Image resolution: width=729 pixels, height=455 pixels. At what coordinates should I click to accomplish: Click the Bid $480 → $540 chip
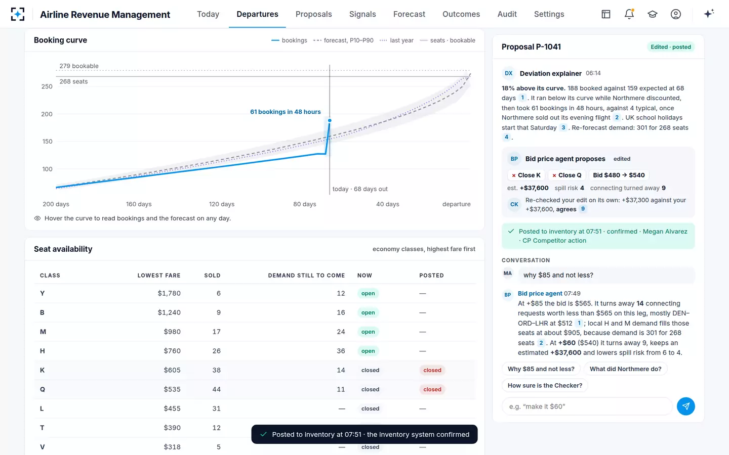pos(619,175)
